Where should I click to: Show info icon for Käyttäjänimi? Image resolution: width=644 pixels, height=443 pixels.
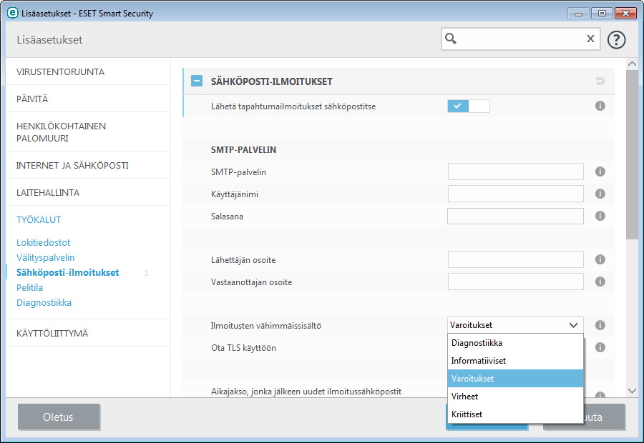click(x=600, y=194)
